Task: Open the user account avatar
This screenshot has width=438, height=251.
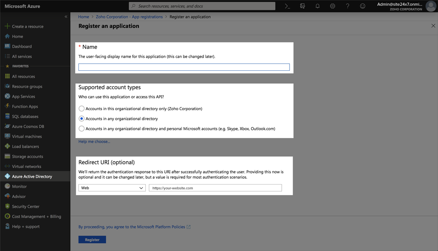Action: pos(431,6)
